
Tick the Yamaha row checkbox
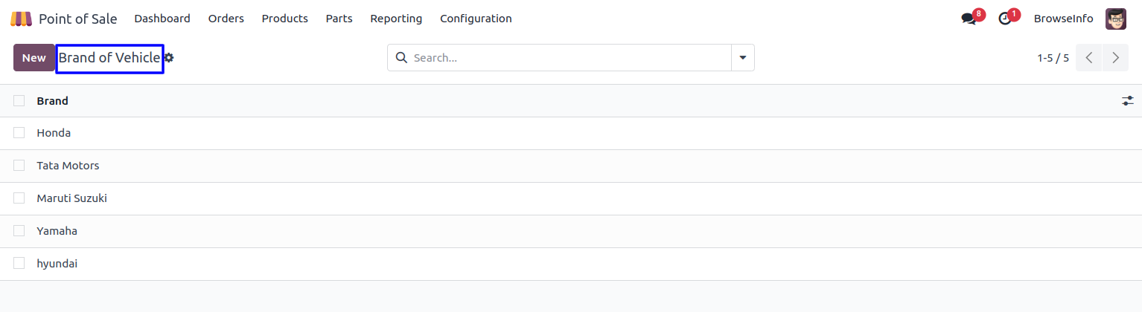pyautogui.click(x=19, y=231)
